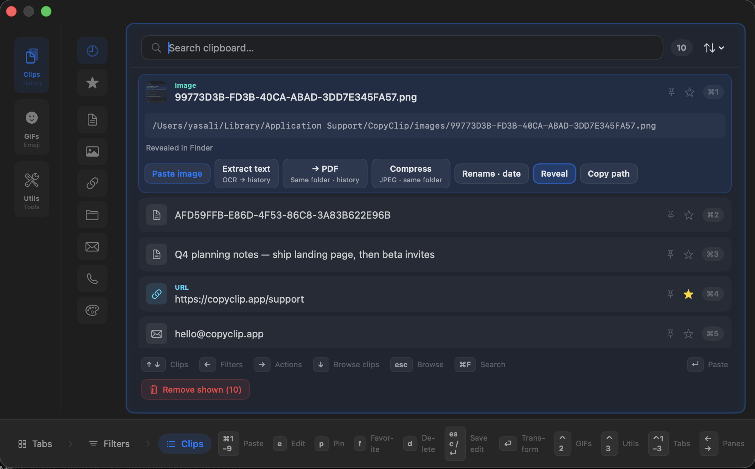The image size is (755, 469).
Task: Select the color palette filter
Action: (x=92, y=311)
